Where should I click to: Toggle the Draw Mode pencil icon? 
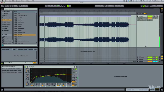[141, 6]
